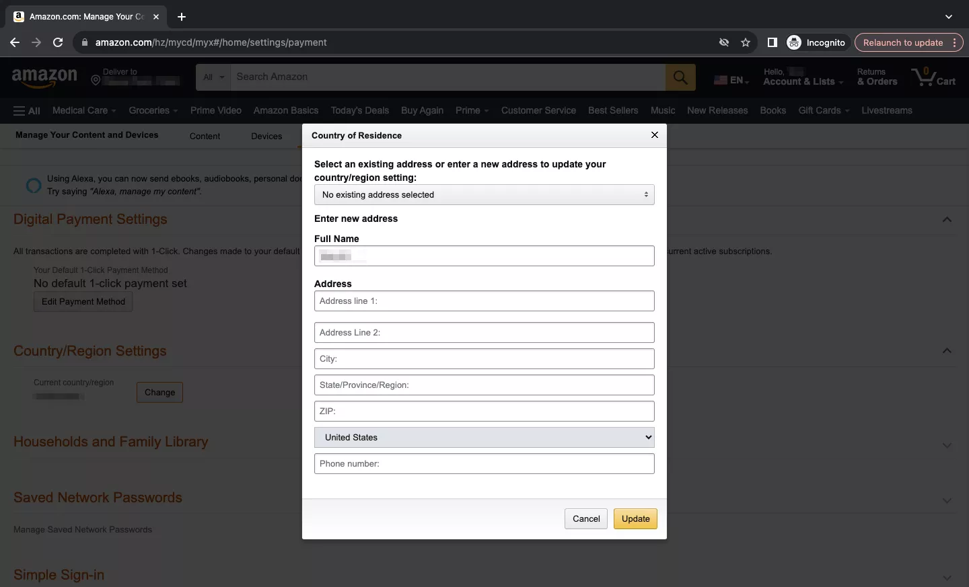Click the lock icon in the address bar
Image resolution: width=969 pixels, height=587 pixels.
84,42
